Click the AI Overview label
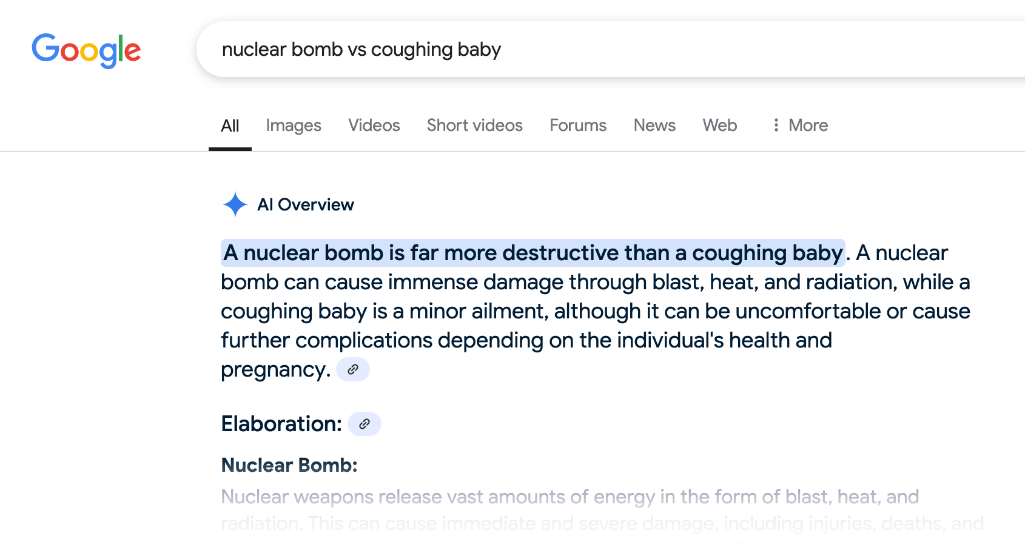The width and height of the screenshot is (1025, 547). point(305,205)
